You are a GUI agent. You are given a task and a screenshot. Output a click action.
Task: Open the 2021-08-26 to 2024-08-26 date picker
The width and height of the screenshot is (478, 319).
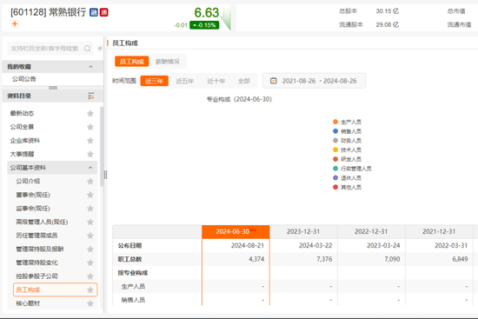(x=314, y=81)
